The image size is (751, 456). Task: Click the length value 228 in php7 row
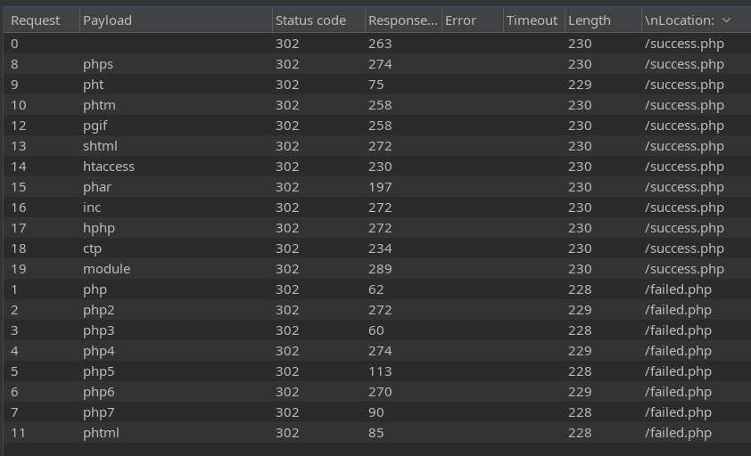(x=580, y=412)
